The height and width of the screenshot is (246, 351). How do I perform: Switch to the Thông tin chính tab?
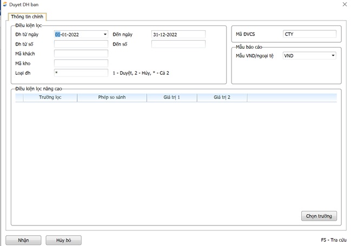pos(28,17)
